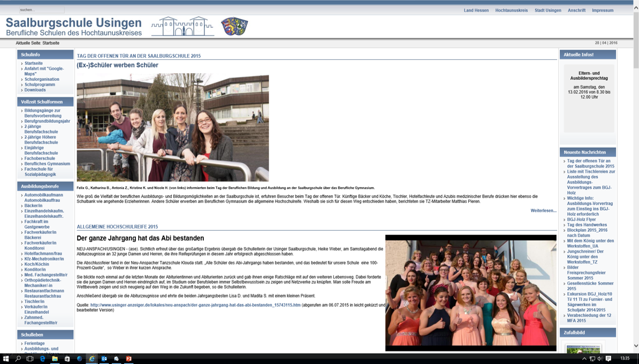
Task: Open the Action Center notifications icon
Action: tap(608, 359)
